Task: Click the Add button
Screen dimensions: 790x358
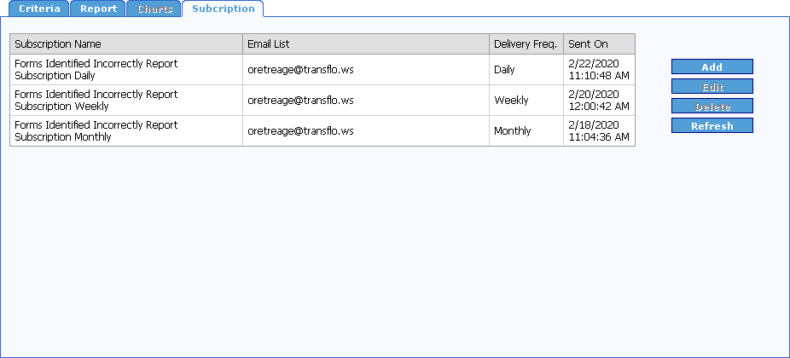Action: tap(712, 66)
